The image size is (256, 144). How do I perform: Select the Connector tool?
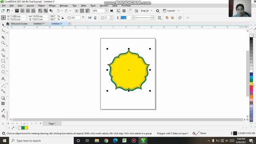tap(3, 91)
